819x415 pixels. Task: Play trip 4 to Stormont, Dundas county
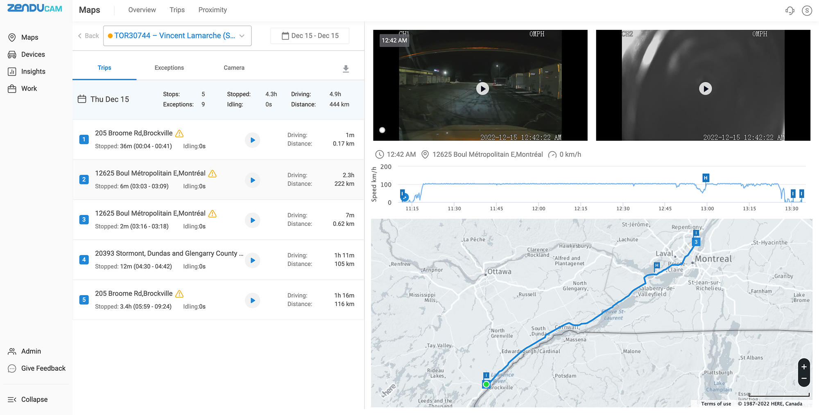point(253,260)
